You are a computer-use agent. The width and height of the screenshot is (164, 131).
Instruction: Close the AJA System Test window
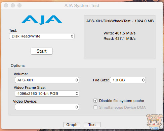6,5
